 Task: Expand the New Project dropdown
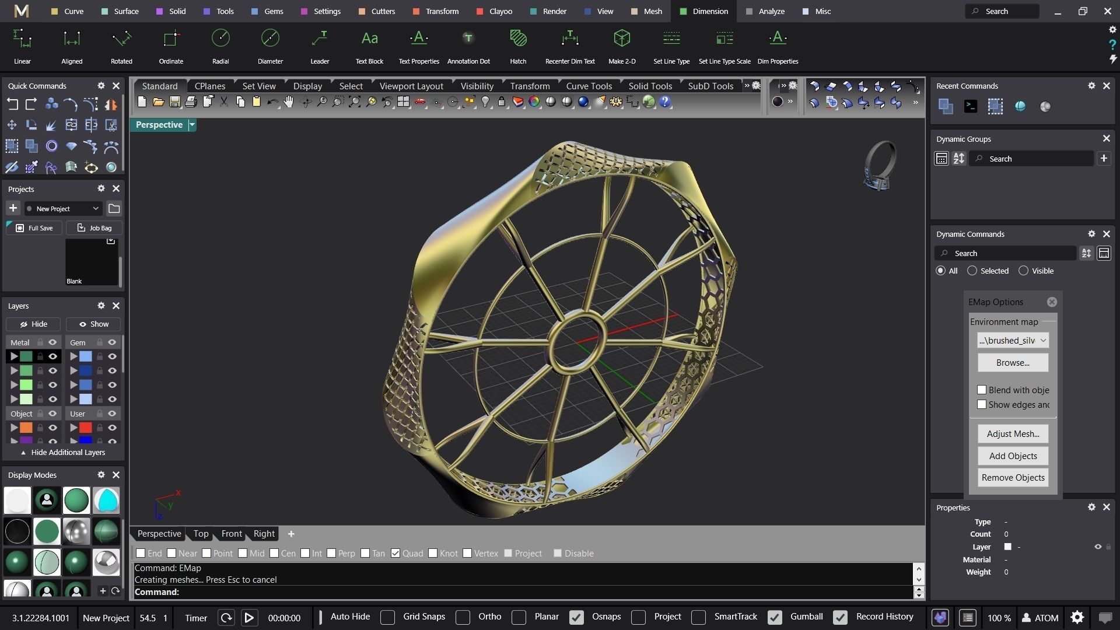coord(96,208)
